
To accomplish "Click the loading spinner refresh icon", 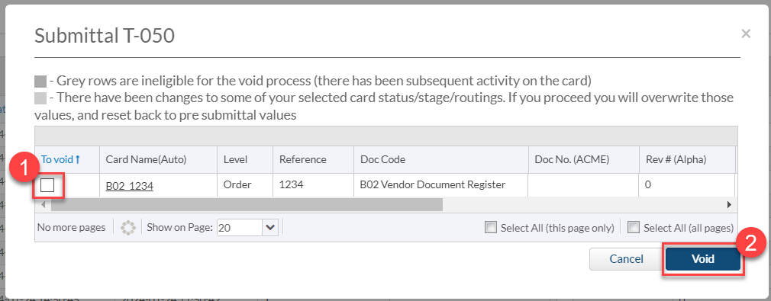I will coord(127,227).
